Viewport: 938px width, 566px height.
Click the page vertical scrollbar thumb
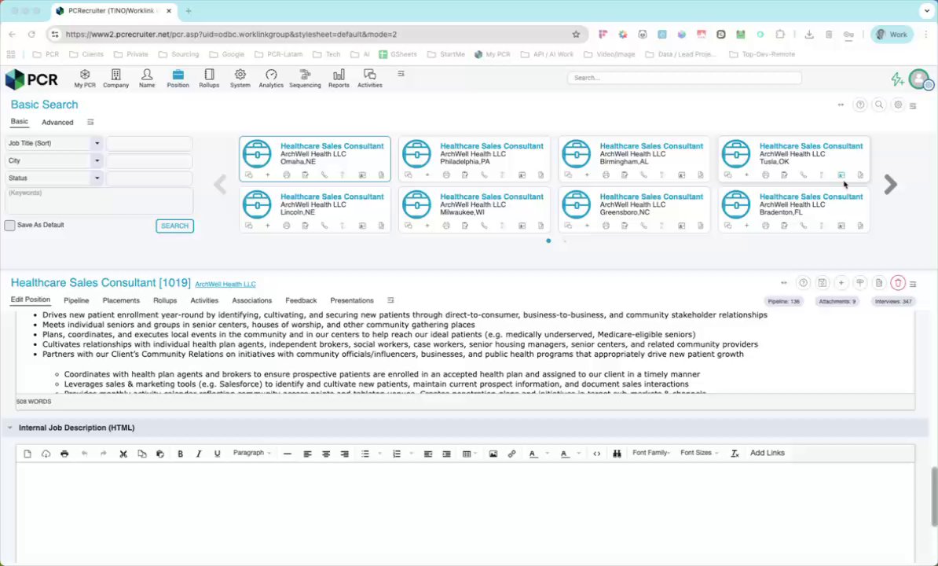coord(934,497)
